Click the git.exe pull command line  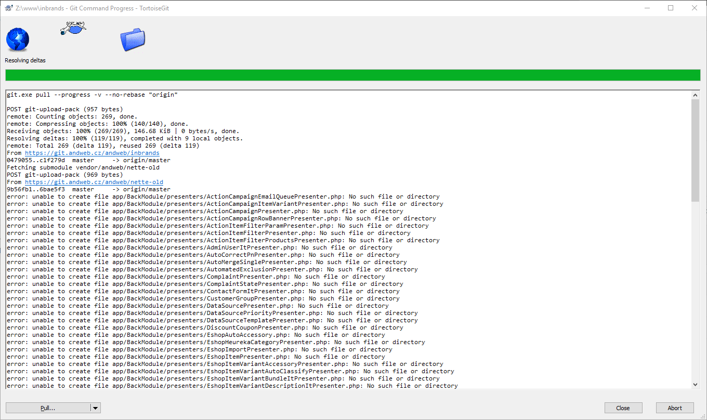pos(92,95)
